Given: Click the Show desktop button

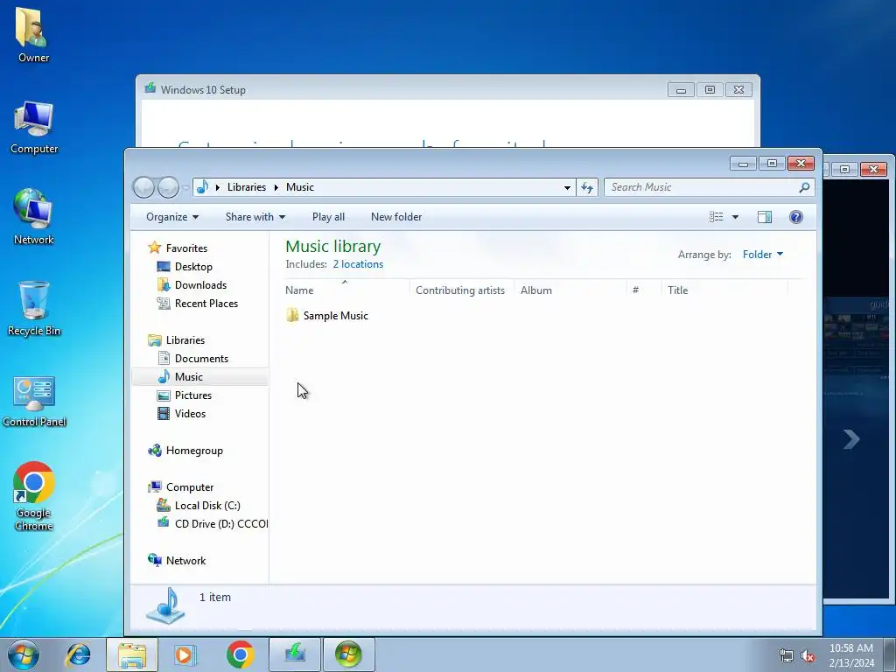Looking at the screenshot, I should (890, 654).
